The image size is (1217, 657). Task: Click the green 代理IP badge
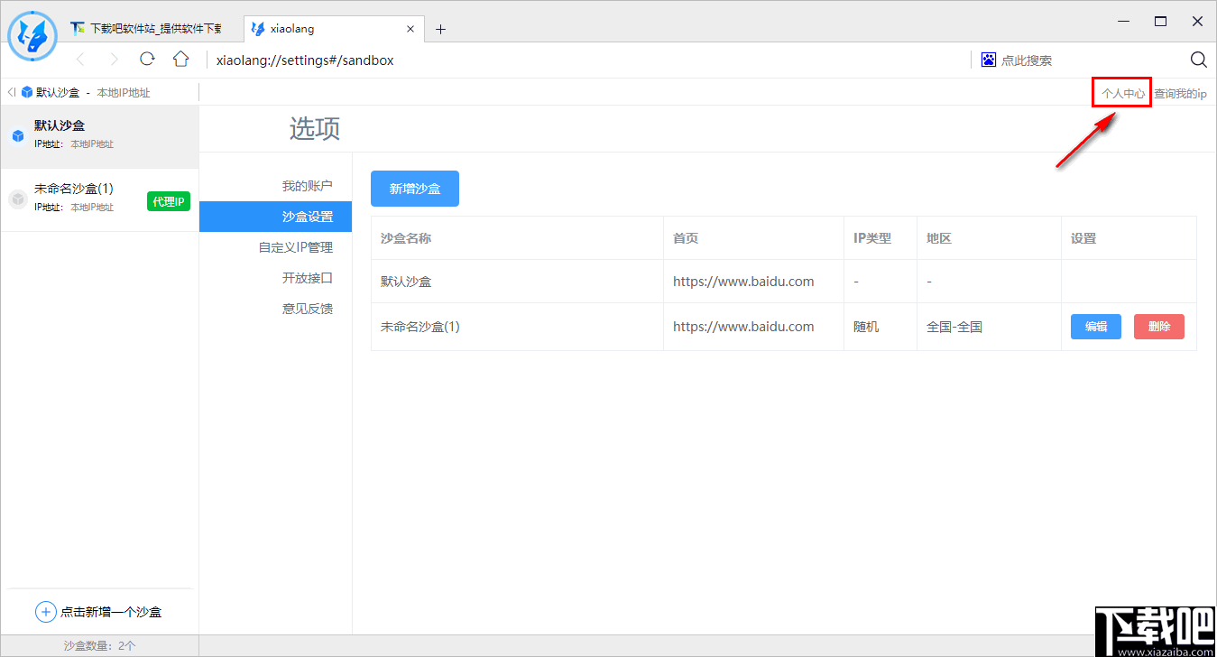point(169,201)
